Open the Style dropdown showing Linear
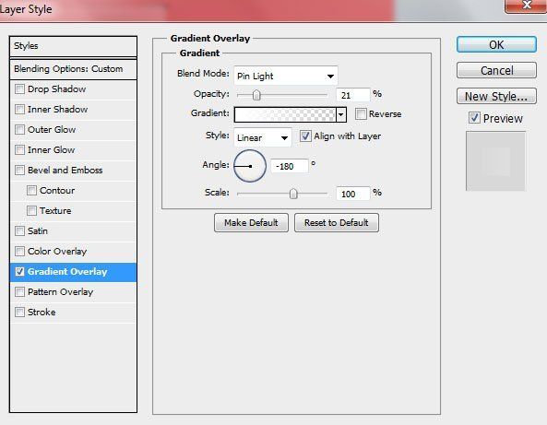This screenshot has height=425, width=547. coord(262,137)
